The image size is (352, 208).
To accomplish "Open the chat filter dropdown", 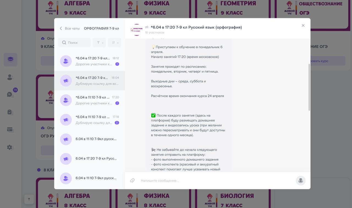I will pyautogui.click(x=100, y=43).
